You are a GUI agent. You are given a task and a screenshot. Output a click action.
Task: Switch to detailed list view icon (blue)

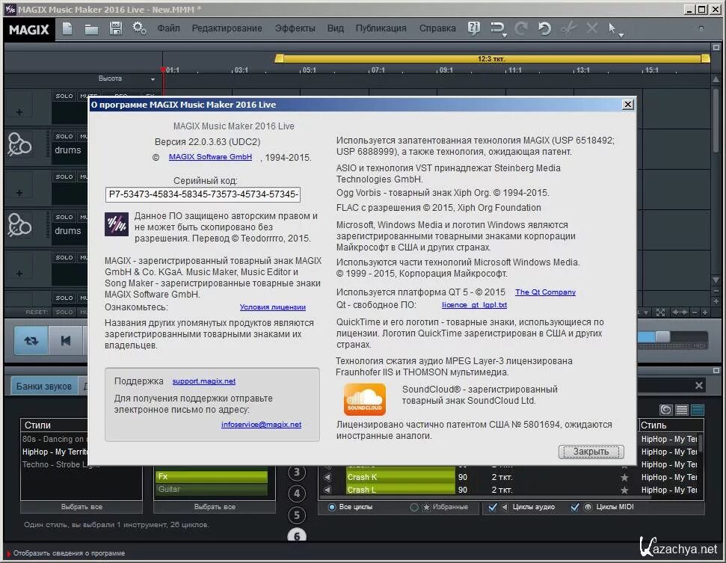click(x=698, y=410)
